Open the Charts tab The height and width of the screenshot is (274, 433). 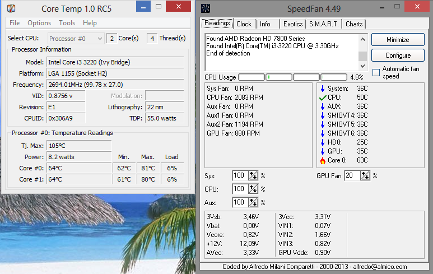354,24
